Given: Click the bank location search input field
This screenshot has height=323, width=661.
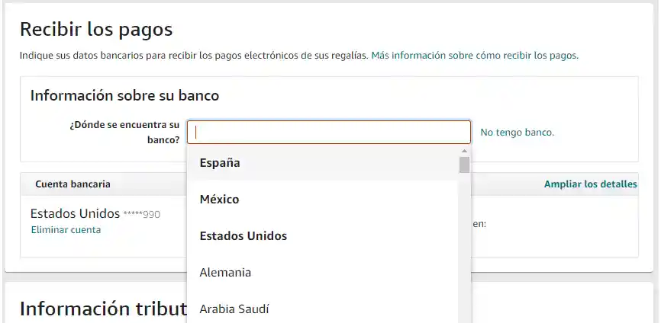Looking at the screenshot, I should click(x=328, y=133).
